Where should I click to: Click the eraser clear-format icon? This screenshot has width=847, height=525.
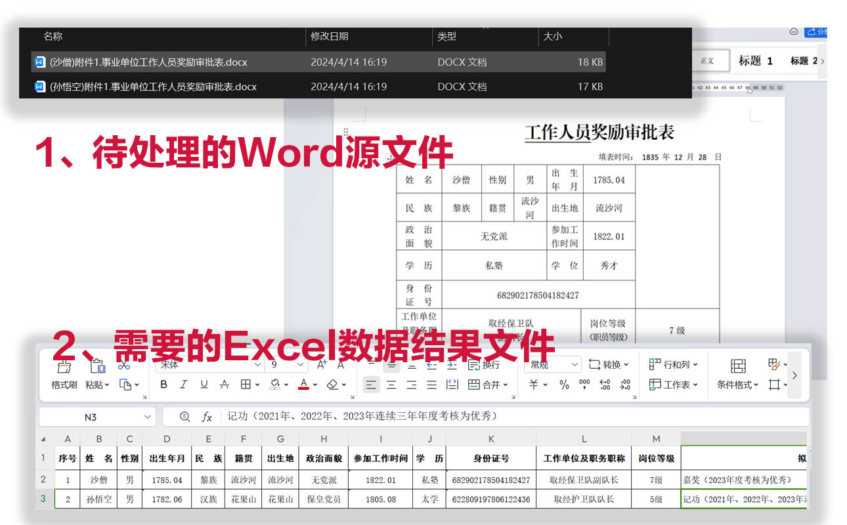[x=332, y=385]
